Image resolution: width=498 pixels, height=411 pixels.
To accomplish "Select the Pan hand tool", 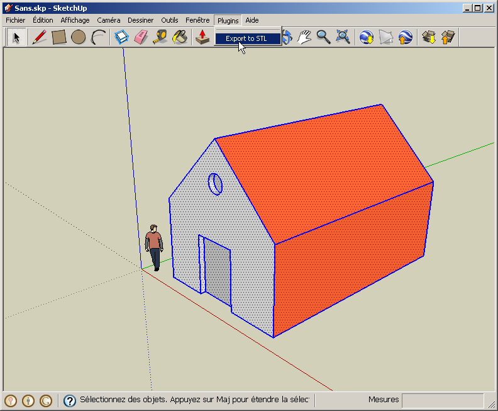I will click(304, 37).
